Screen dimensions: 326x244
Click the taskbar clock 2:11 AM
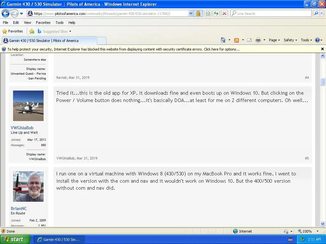(x=314, y=240)
